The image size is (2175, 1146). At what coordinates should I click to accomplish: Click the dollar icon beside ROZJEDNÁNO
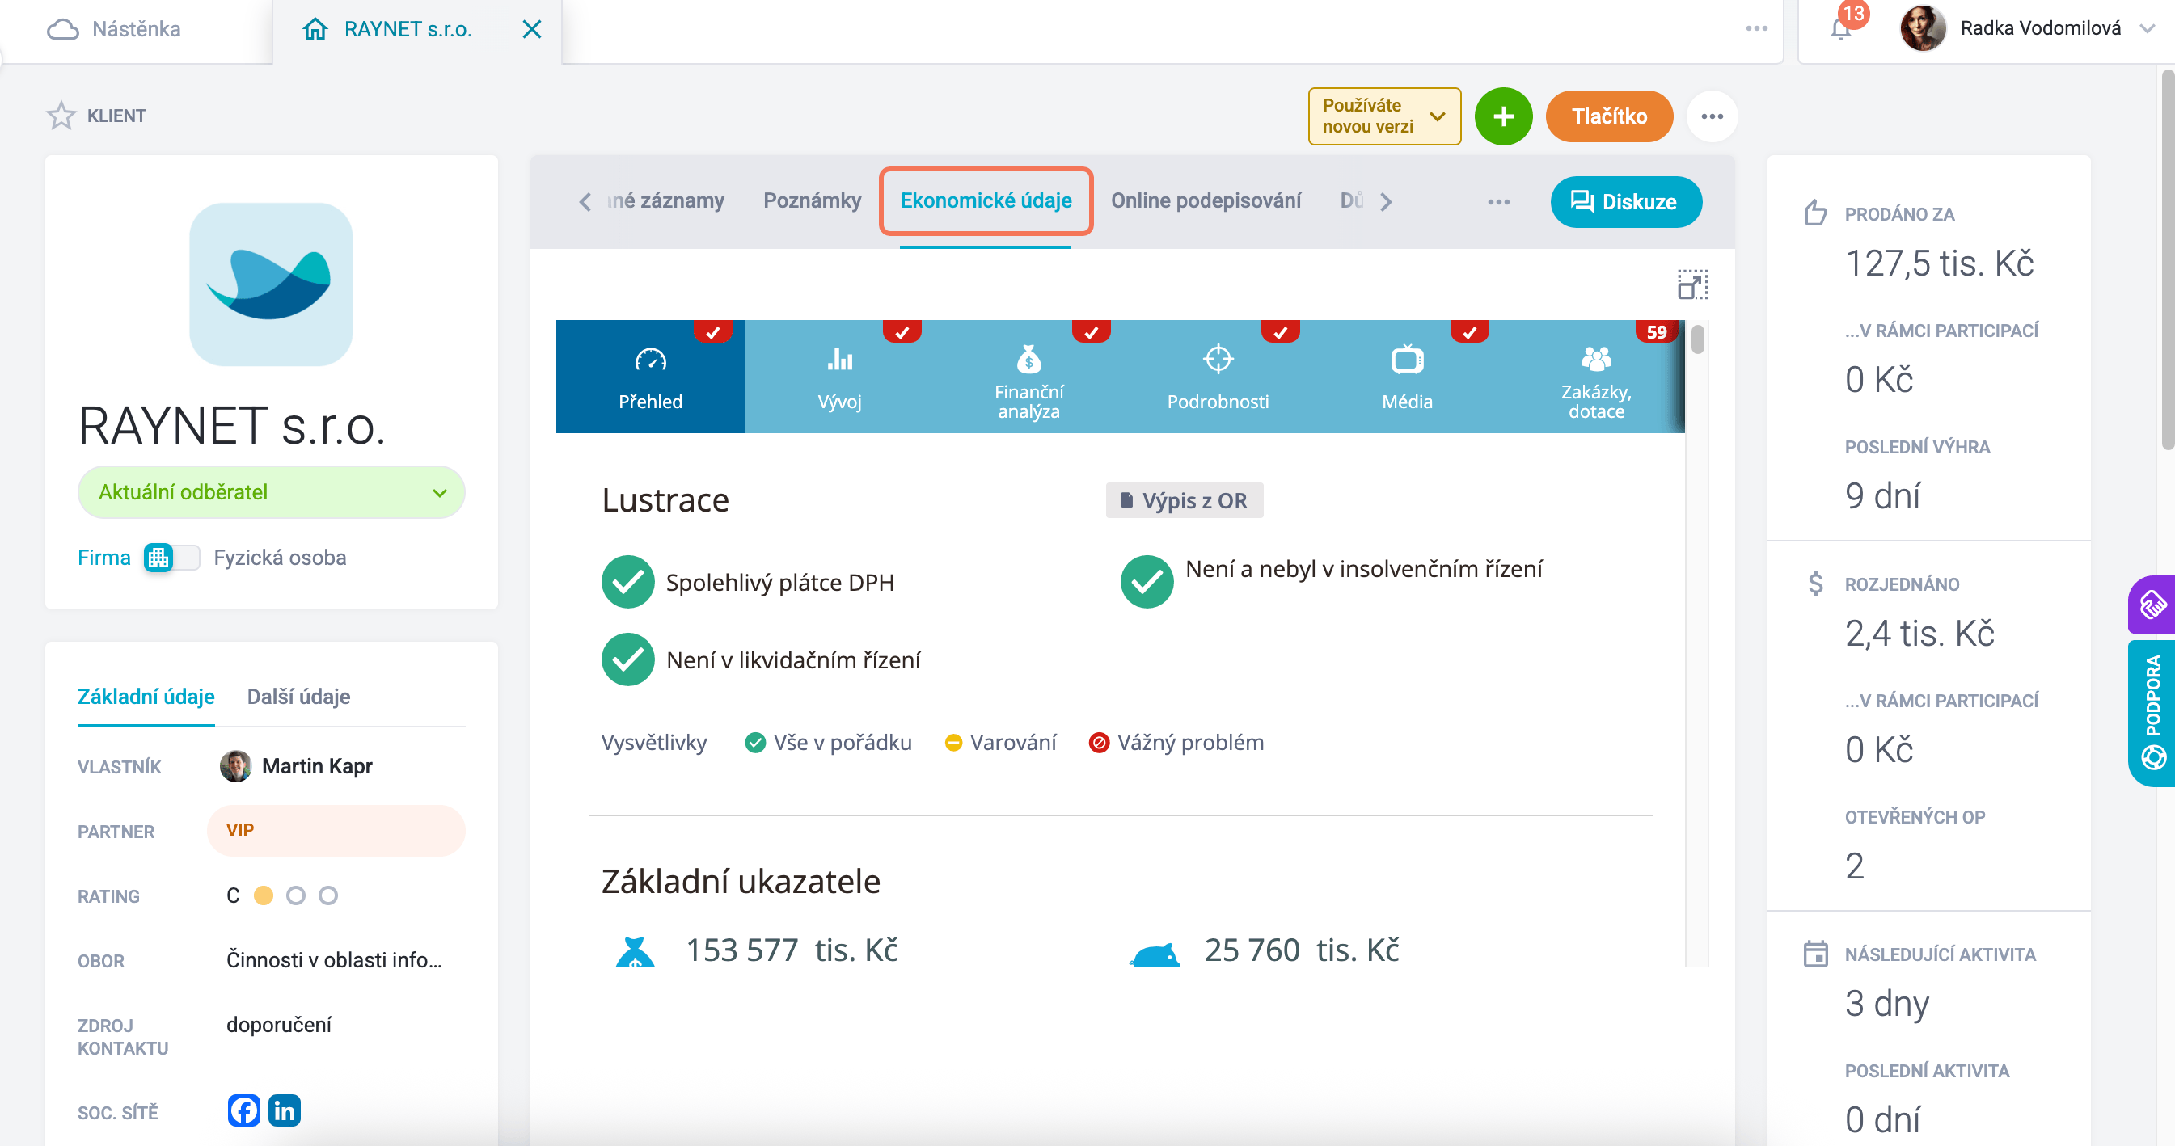coord(1815,584)
